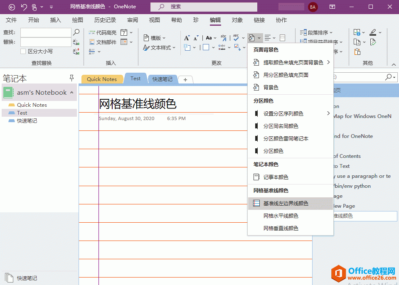Screen dimensions: 399x285
Task: Add a new page with the + tab
Action: click(x=186, y=79)
